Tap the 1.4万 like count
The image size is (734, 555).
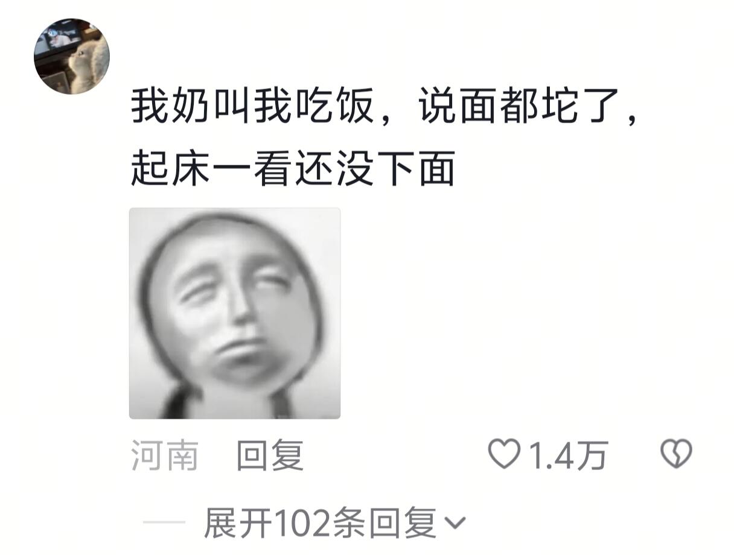click(x=569, y=455)
